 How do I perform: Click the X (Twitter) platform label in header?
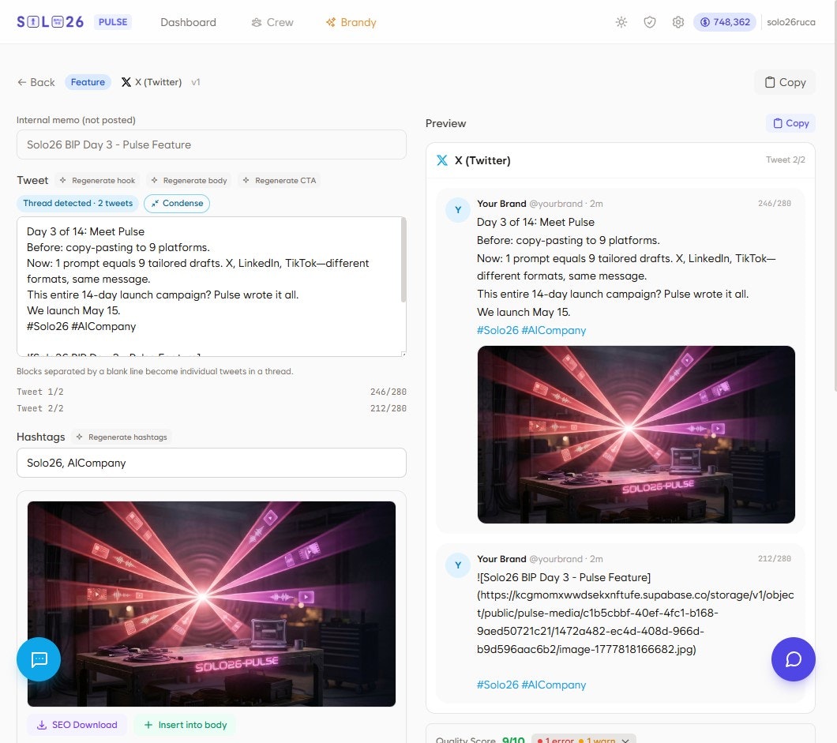(152, 82)
